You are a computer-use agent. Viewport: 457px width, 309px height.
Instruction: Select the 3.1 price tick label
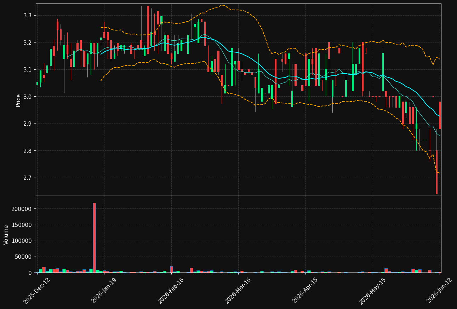tap(27, 69)
